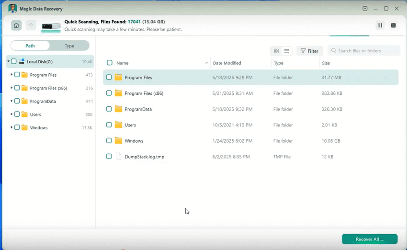407x250 pixels.
Task: Click the 6/2/2025 8:35 PM date
Action: 231,157
